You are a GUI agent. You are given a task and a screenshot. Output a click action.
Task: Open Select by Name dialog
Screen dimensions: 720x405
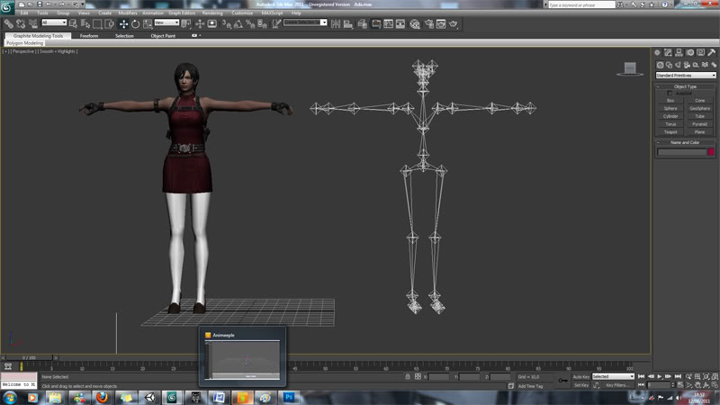(x=85, y=23)
